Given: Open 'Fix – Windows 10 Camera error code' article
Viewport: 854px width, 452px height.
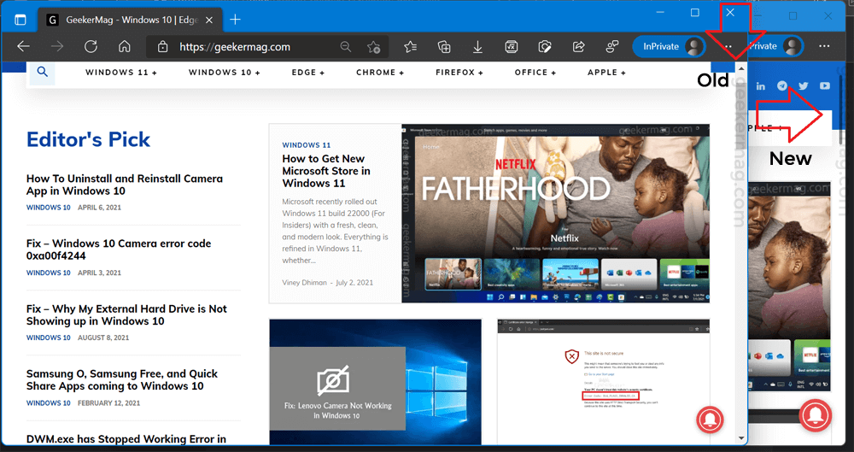Looking at the screenshot, I should click(x=119, y=249).
